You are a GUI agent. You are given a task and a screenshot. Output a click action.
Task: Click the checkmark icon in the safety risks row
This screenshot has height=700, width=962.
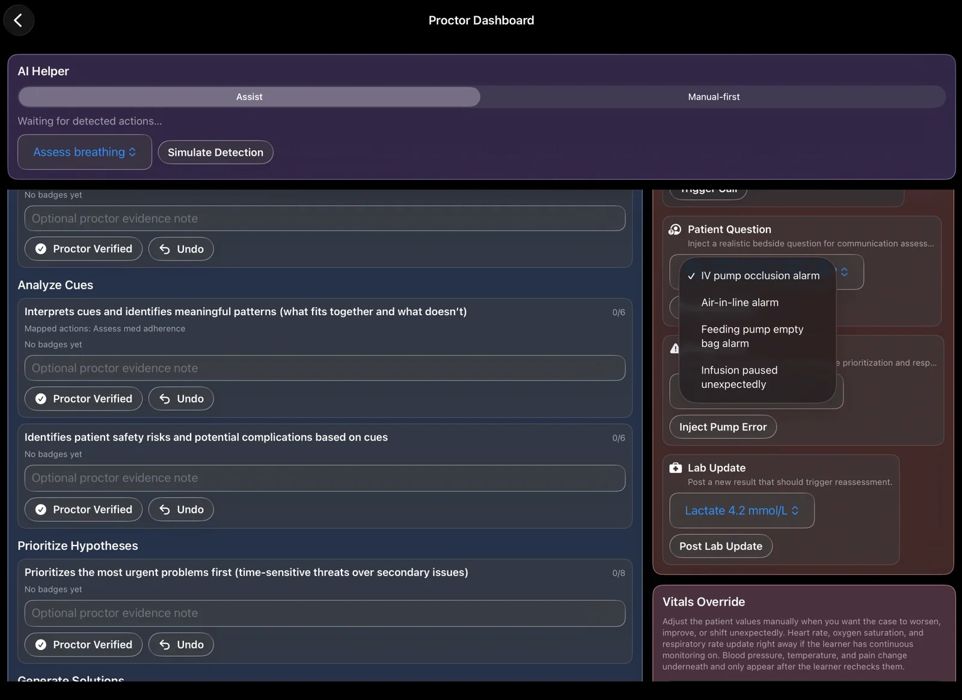pos(41,509)
